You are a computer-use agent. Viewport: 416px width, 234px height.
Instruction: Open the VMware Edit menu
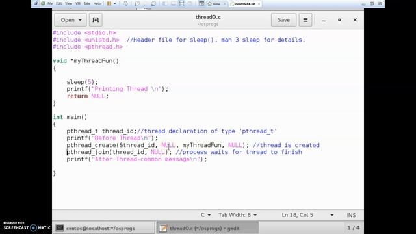pyautogui.click(x=59, y=3)
